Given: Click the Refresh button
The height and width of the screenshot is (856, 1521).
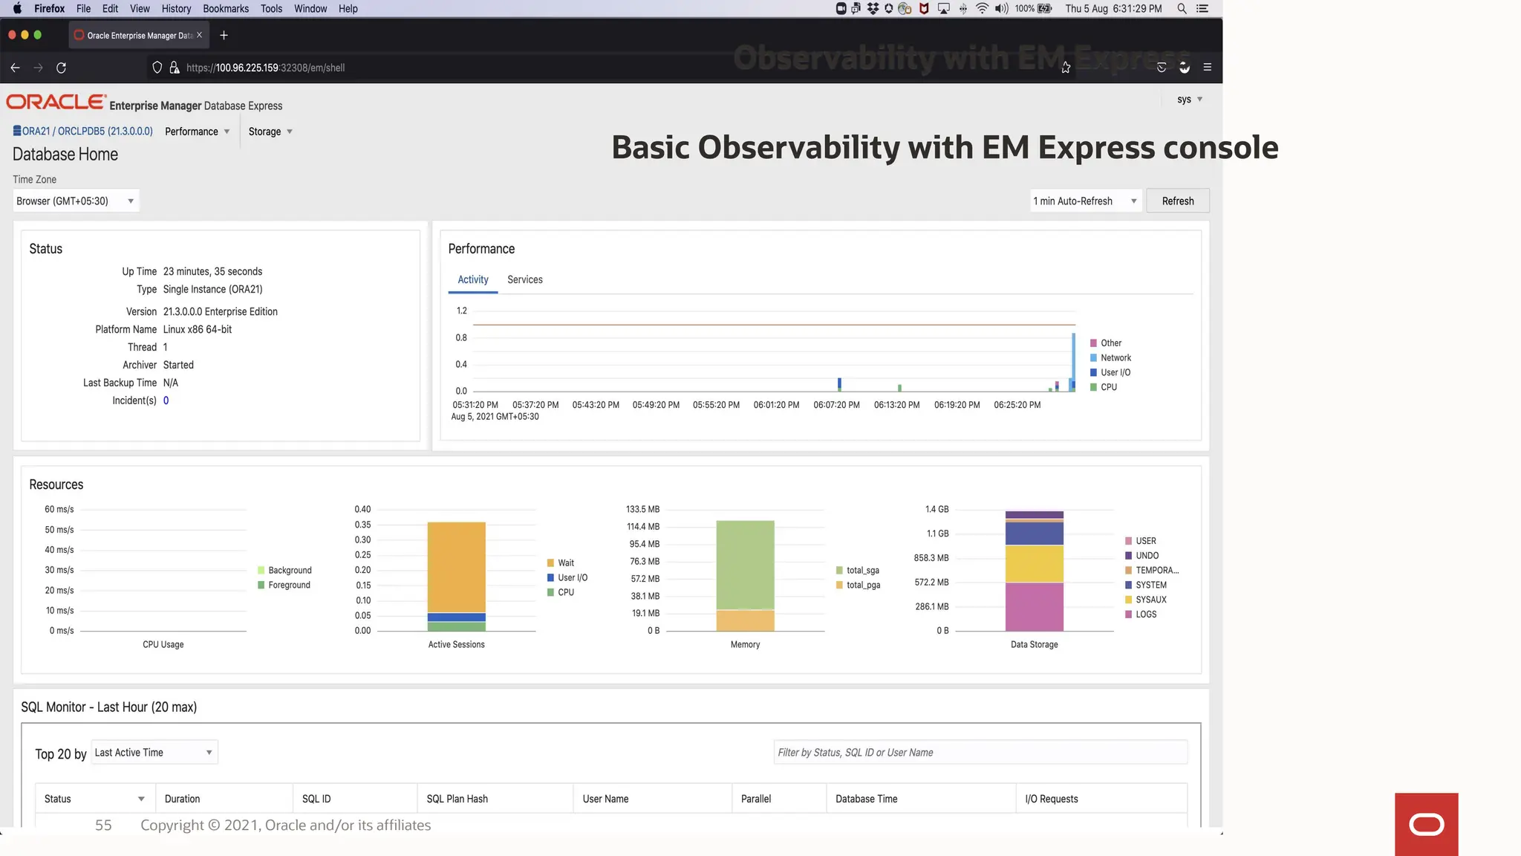Looking at the screenshot, I should coord(1178,201).
